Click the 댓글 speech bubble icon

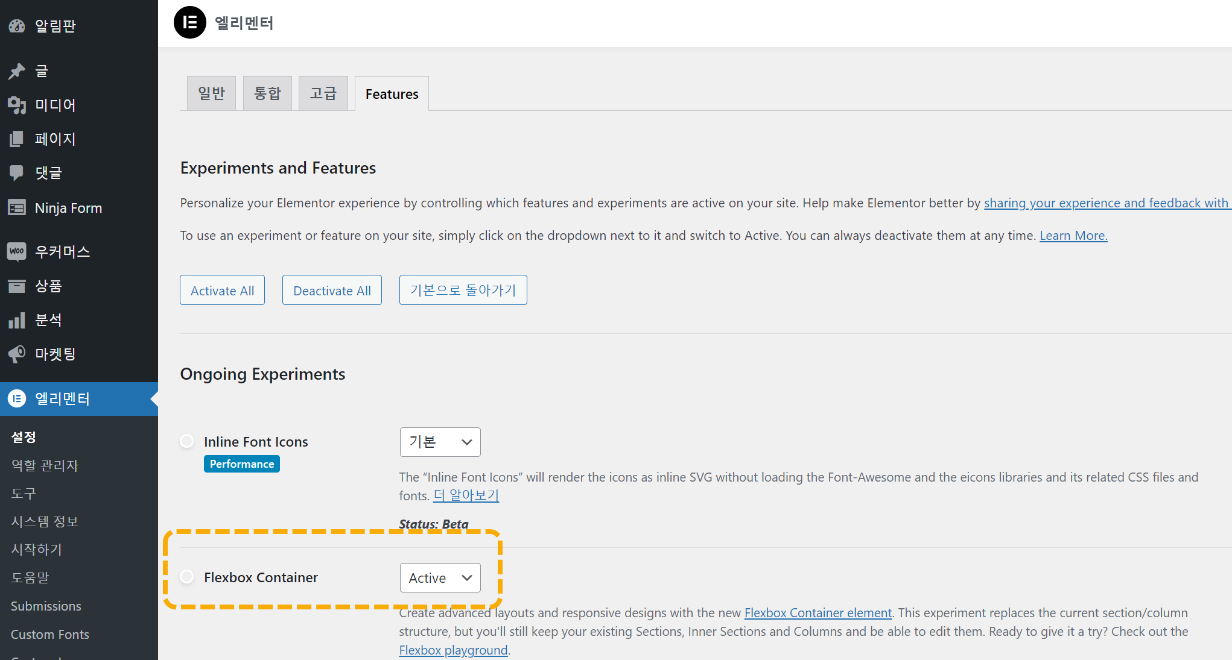(x=17, y=173)
